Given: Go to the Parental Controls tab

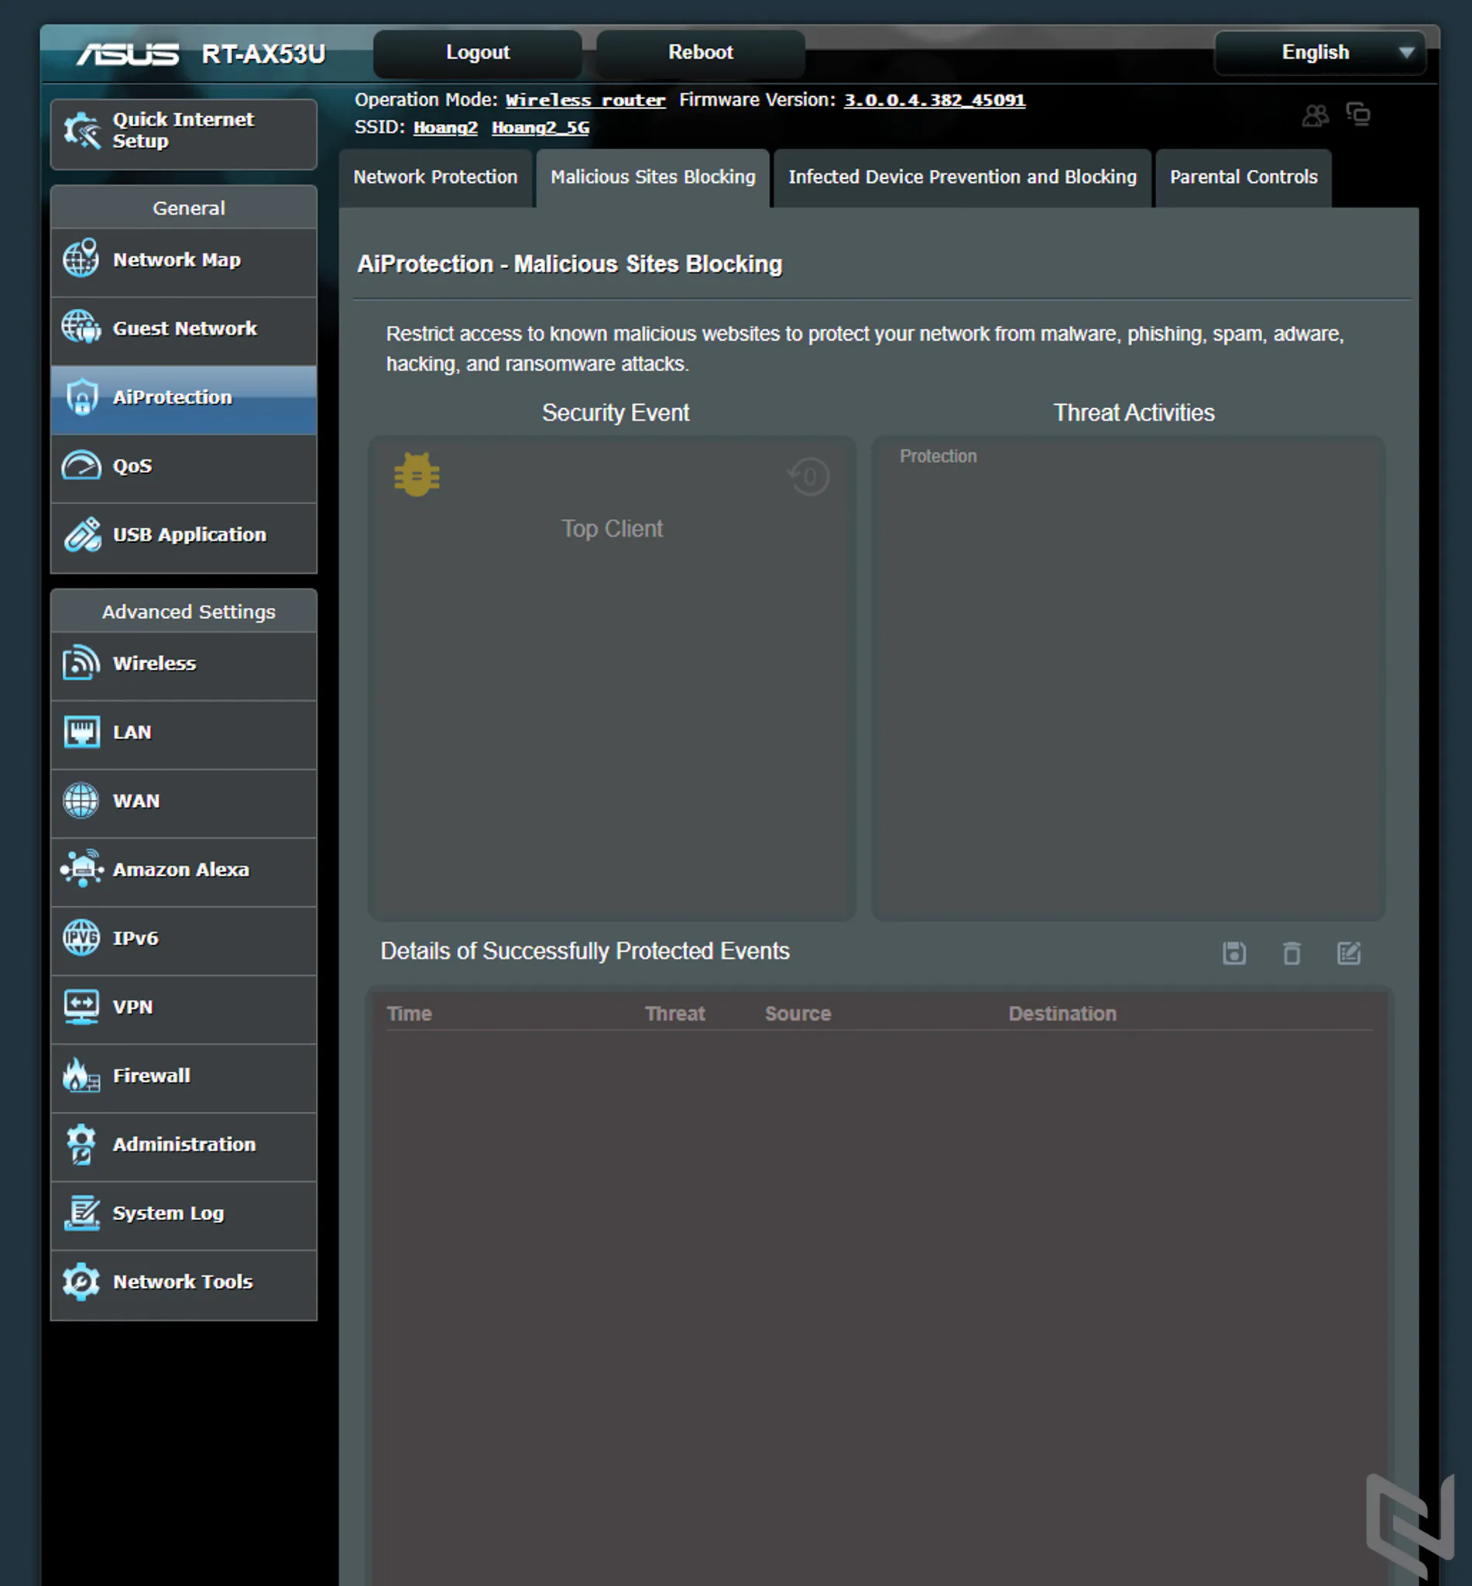Looking at the screenshot, I should [1244, 177].
